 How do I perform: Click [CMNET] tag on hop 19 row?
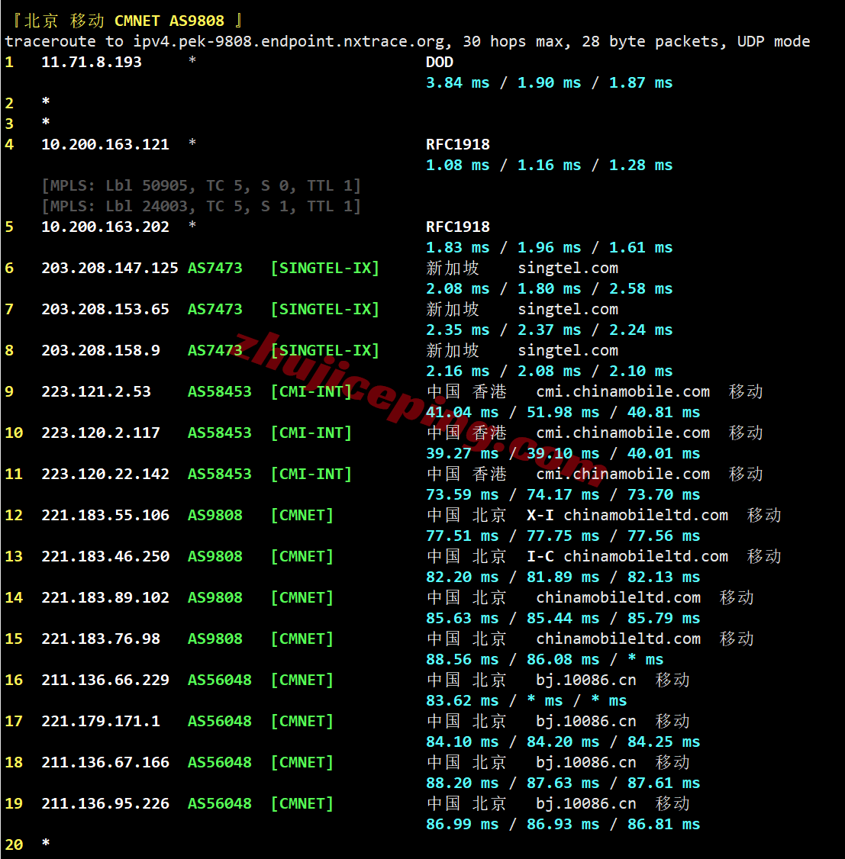(x=302, y=803)
